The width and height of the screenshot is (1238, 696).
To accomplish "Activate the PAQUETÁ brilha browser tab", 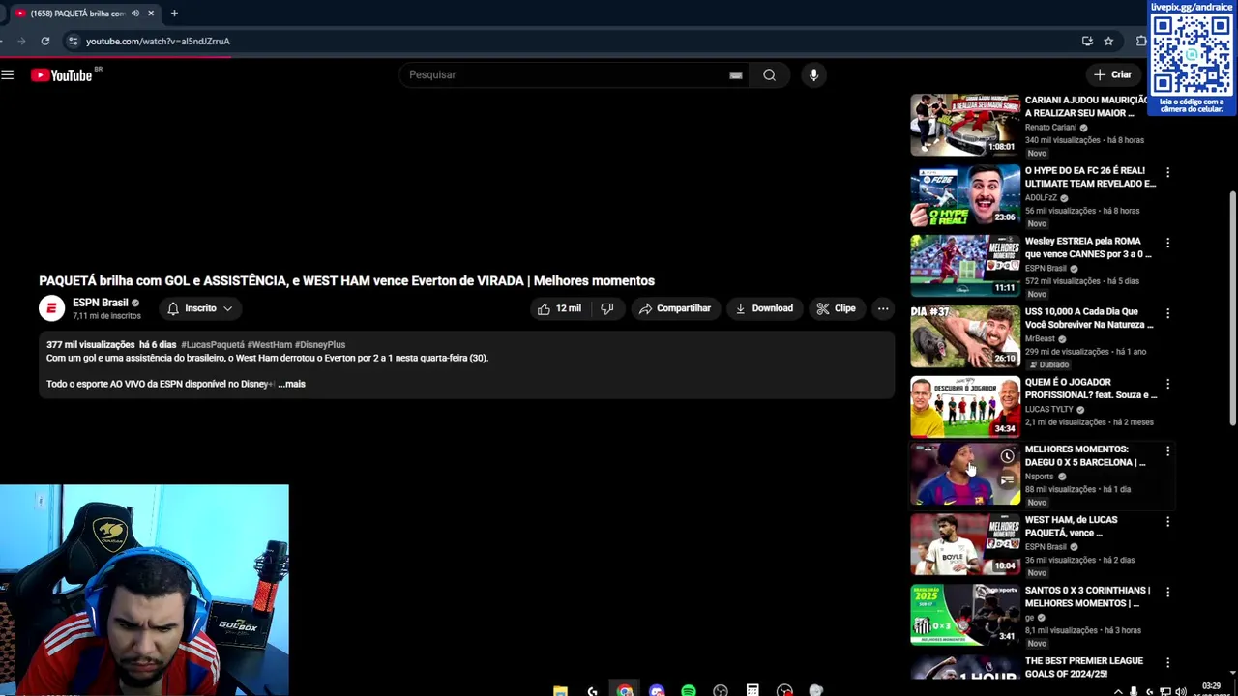I will (x=77, y=14).
